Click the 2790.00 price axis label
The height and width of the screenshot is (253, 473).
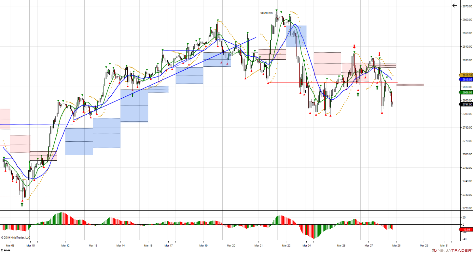point(467,114)
